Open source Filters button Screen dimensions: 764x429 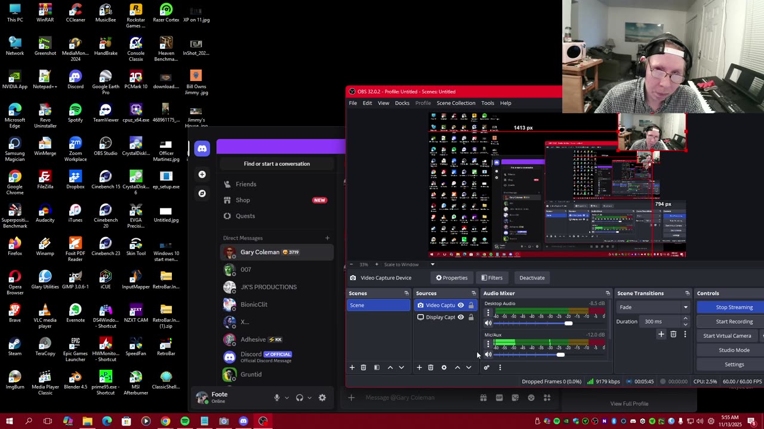(x=492, y=278)
